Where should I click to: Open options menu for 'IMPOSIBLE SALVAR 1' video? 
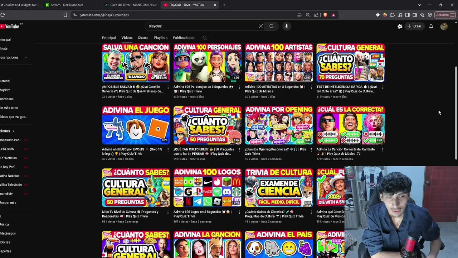click(168, 87)
